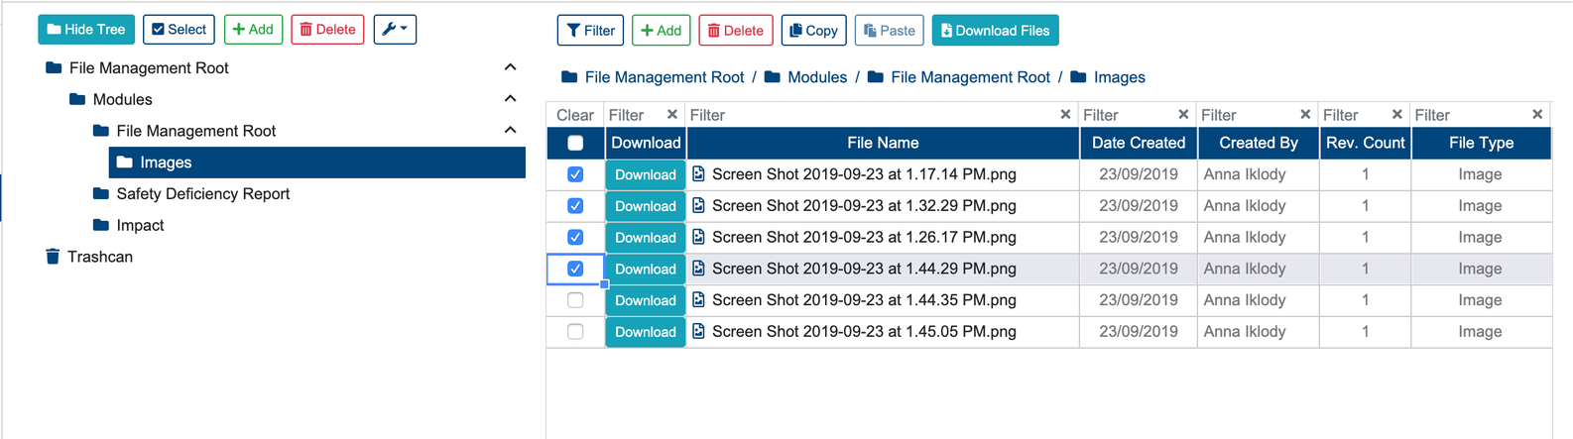This screenshot has height=439, width=1573.
Task: Collapse File Management Root top-level node
Action: pyautogui.click(x=510, y=67)
